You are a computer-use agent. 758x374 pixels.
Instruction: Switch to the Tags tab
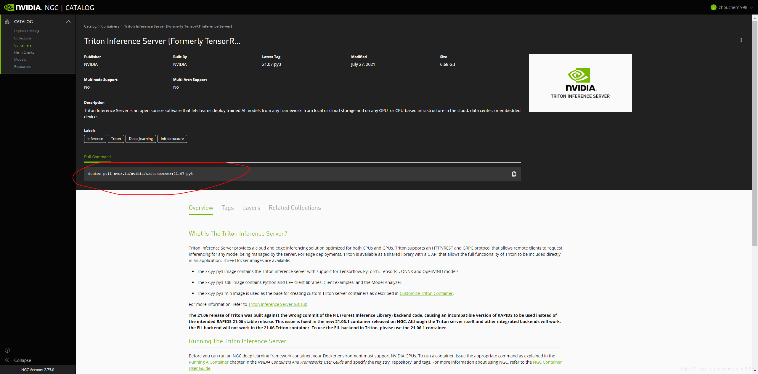click(227, 208)
